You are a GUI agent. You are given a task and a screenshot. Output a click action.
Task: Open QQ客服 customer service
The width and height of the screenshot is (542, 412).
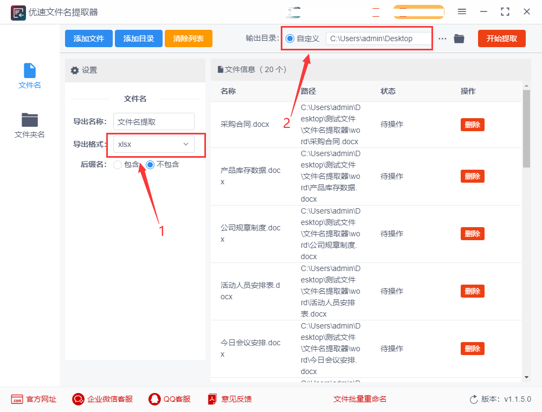tap(169, 399)
